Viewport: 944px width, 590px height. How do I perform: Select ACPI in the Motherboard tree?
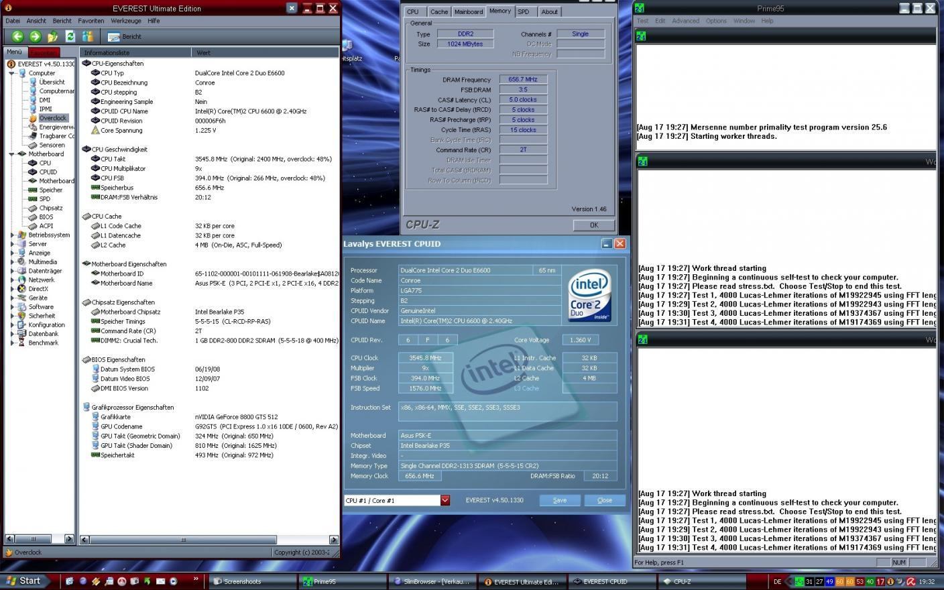click(46, 226)
